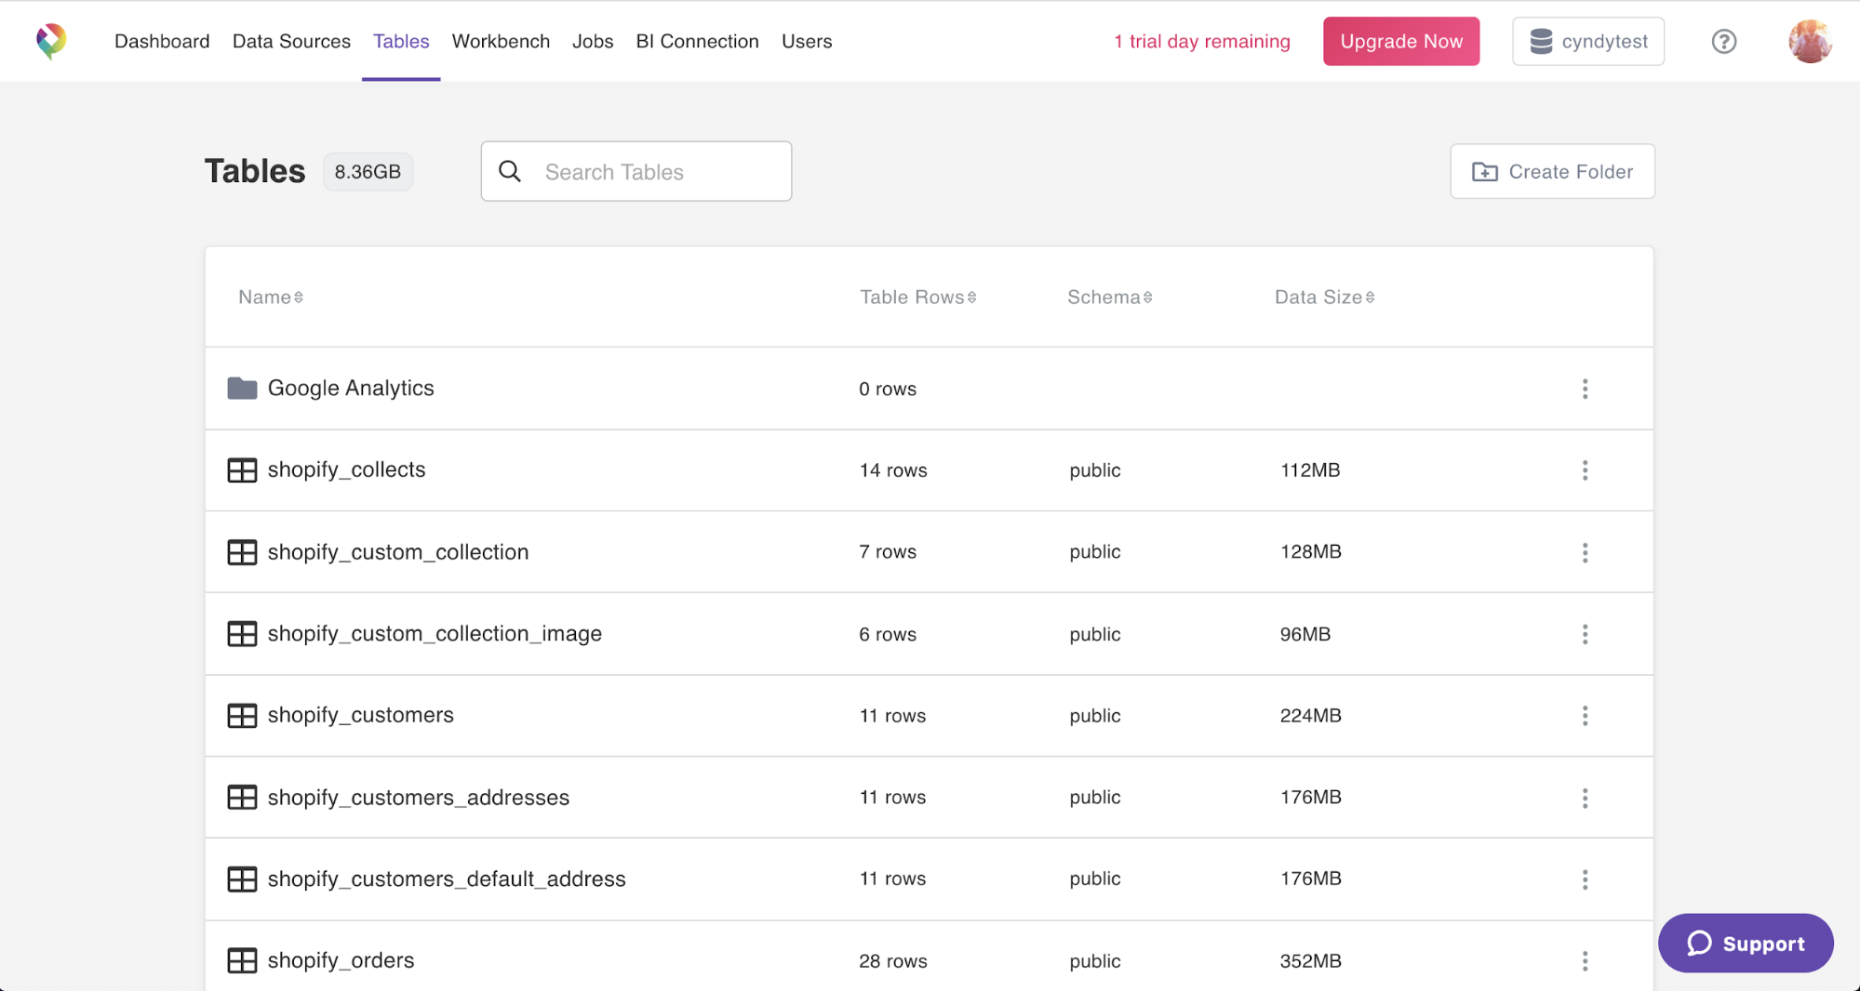Click the 14 rows cell
This screenshot has width=1860, height=991.
pyautogui.click(x=893, y=470)
